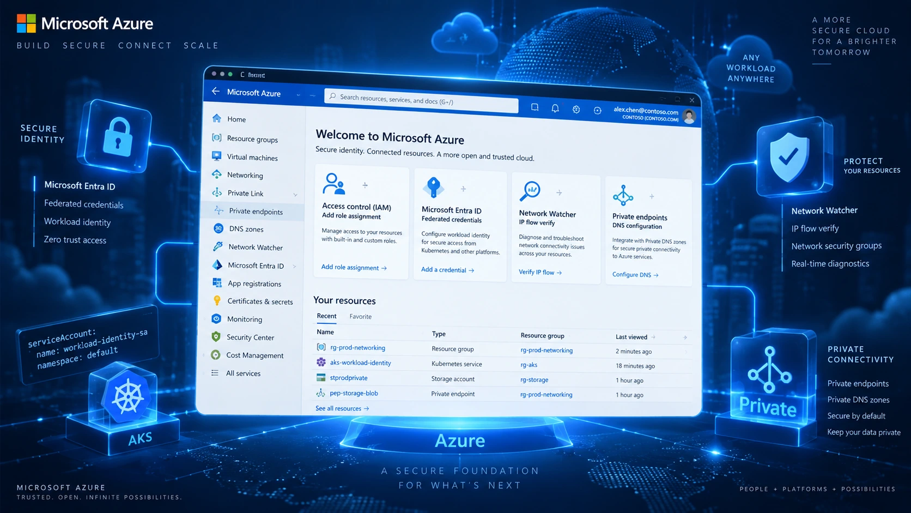Open the stprodprivate storage account
This screenshot has height=513, width=911.
pos(349,378)
